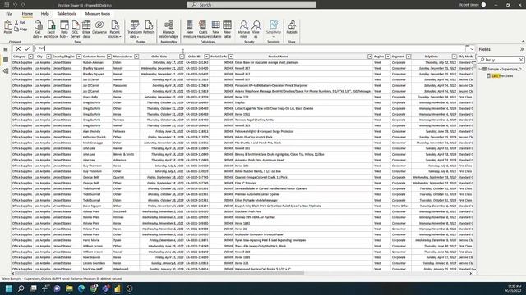The image size is (526, 295).
Task: Select the 'Home Office' segment cell
Action: (x=400, y=206)
